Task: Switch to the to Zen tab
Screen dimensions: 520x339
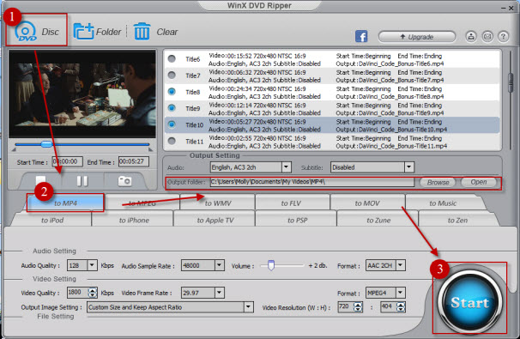Action: [x=457, y=220]
